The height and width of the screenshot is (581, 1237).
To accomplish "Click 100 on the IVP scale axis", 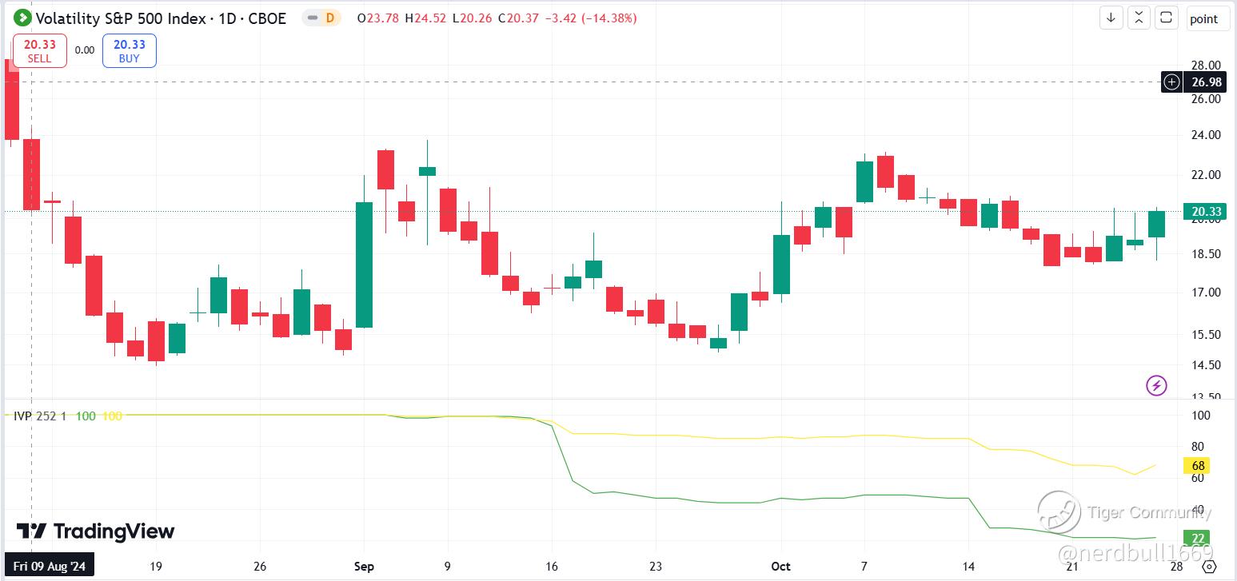I will [x=1200, y=416].
